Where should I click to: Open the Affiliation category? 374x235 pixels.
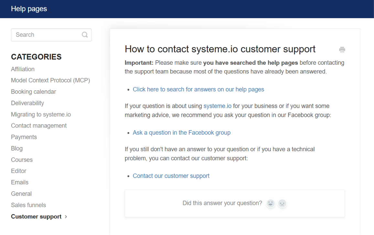pyautogui.click(x=23, y=69)
